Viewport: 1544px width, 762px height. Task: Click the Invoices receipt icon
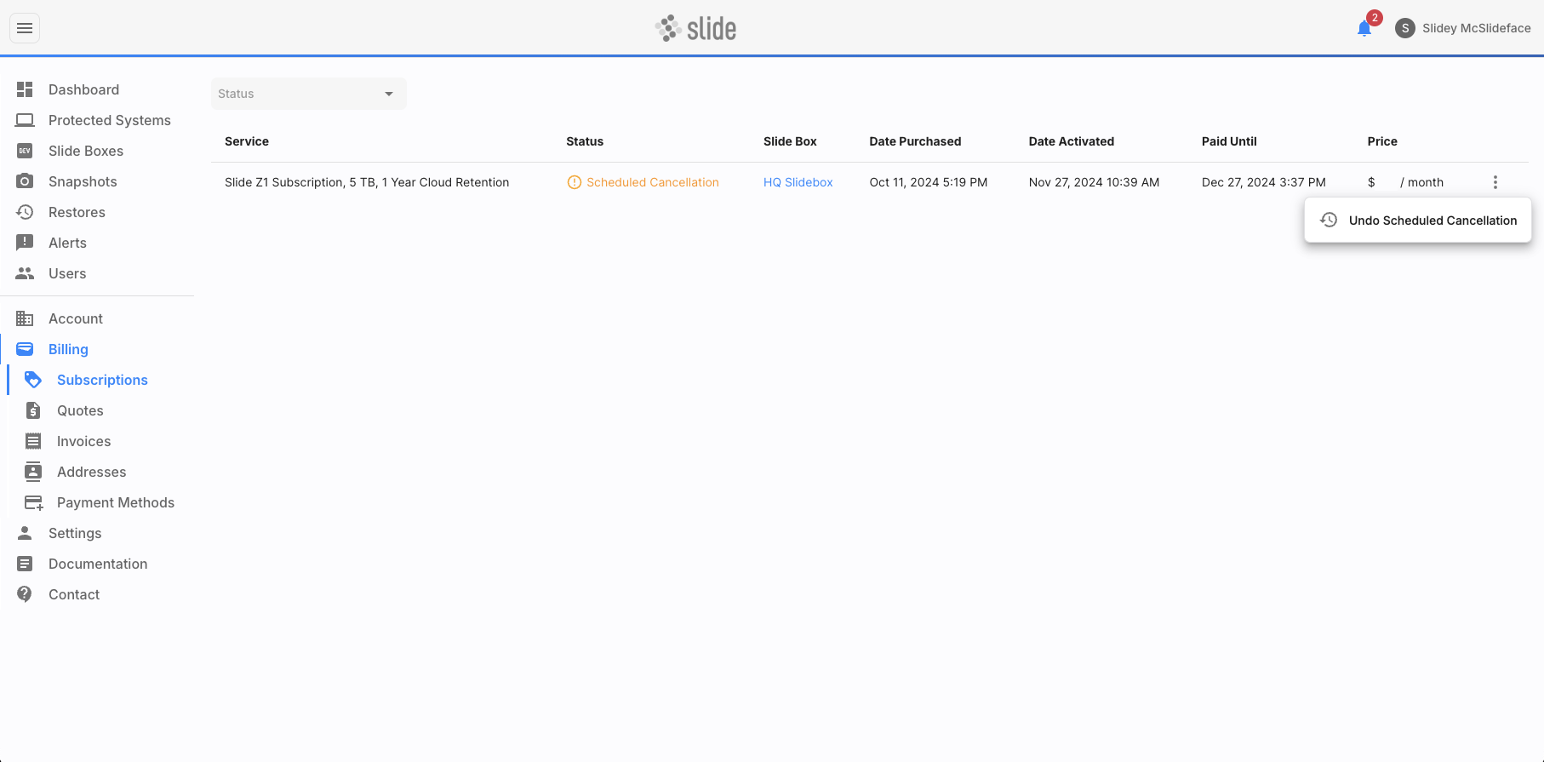click(33, 441)
